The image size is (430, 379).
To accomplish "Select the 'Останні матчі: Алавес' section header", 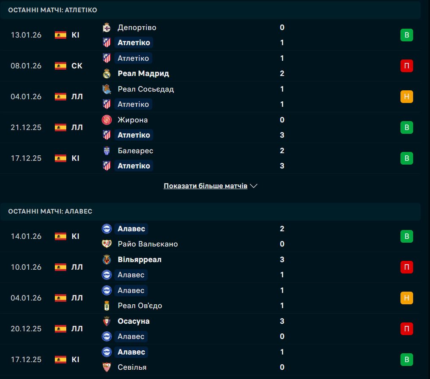I will click(50, 211).
